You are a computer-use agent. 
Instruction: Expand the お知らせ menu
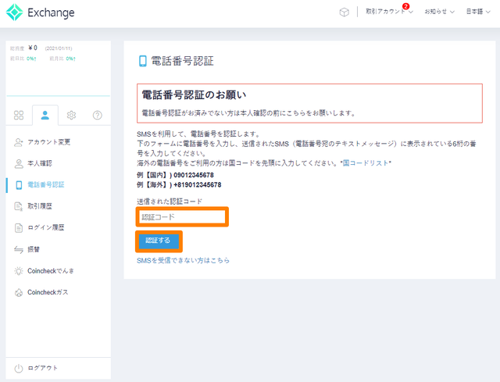point(439,12)
